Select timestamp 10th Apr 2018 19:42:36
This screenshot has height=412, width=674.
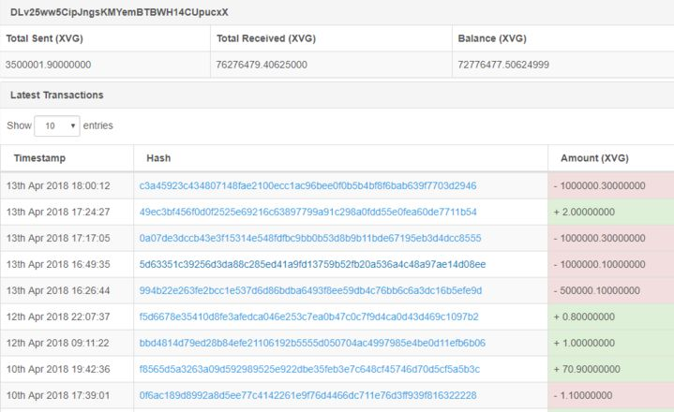[58, 369]
